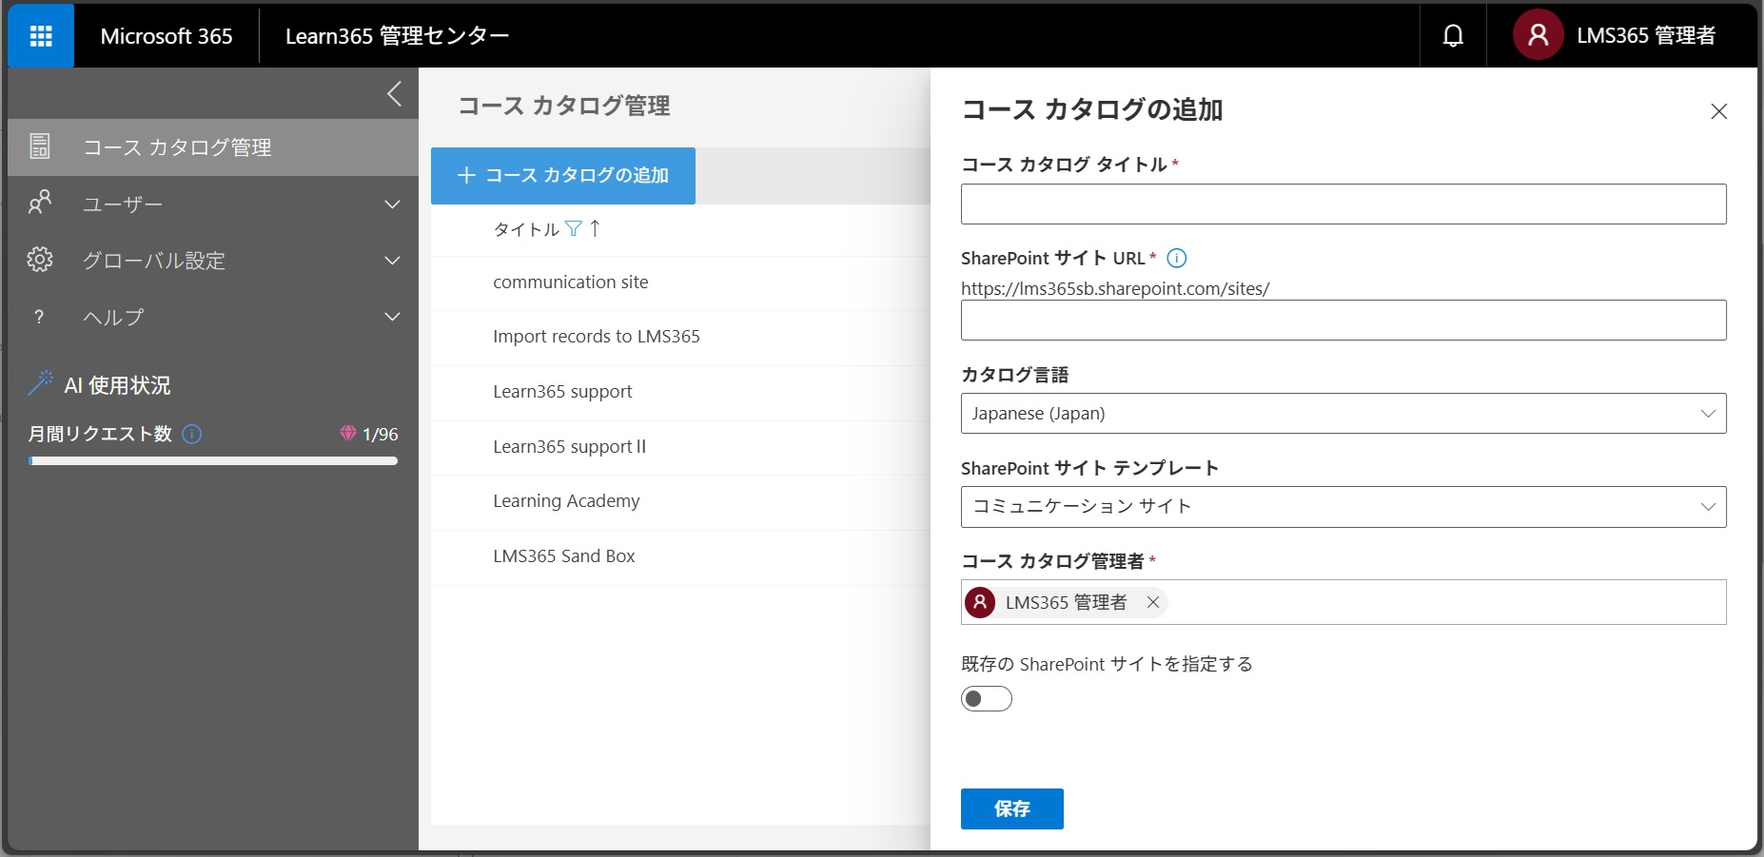
Task: Close the コース カタログの追加 panel
Action: 1718,111
